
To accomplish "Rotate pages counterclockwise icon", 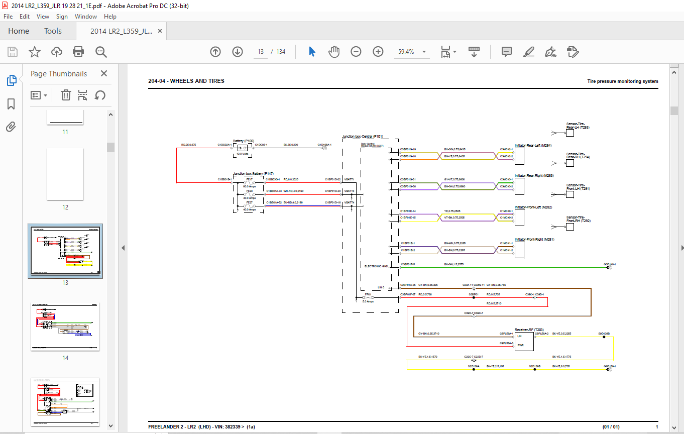I will (100, 95).
